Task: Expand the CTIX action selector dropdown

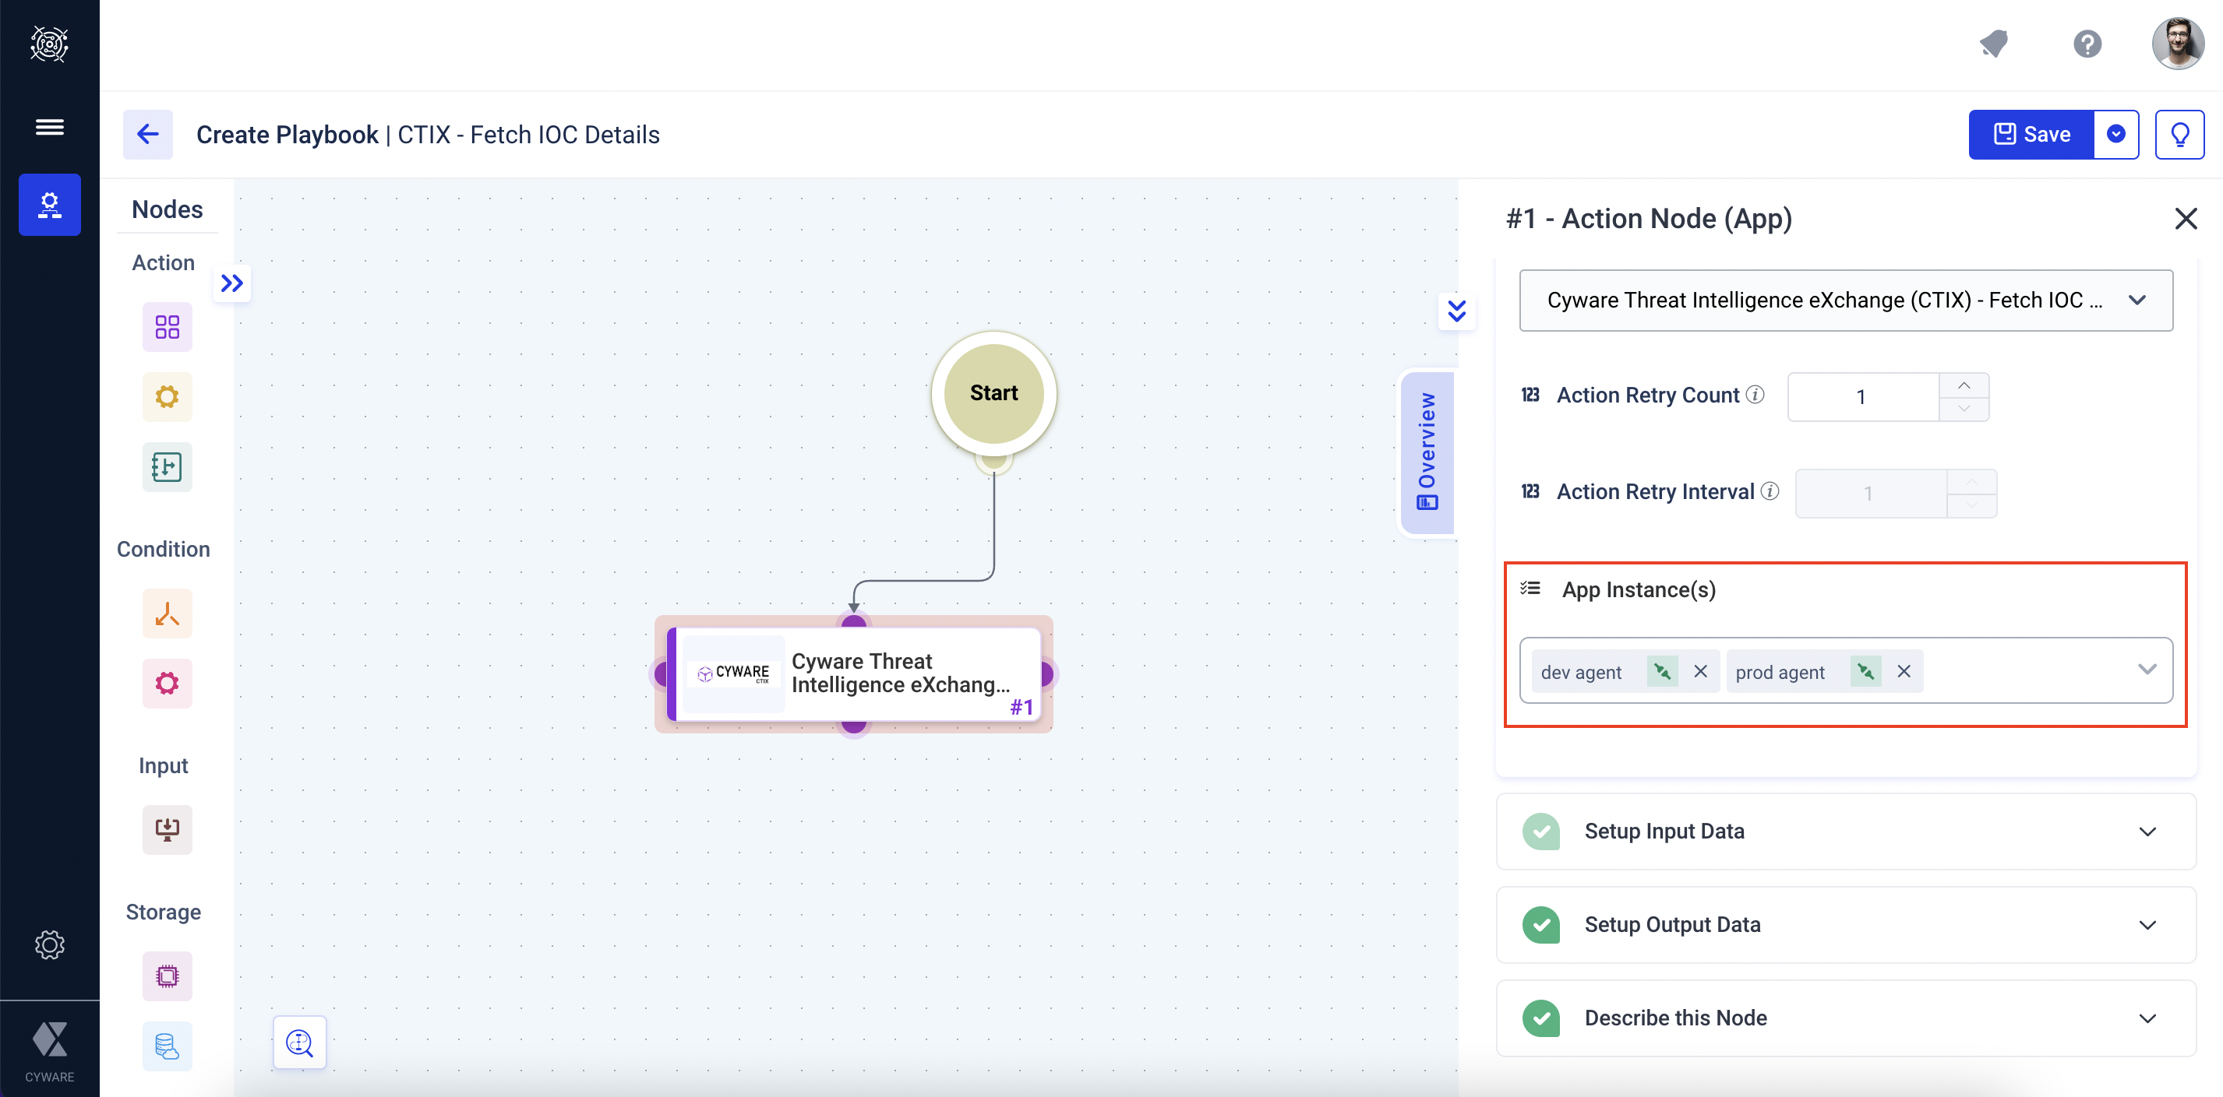Action: [x=2140, y=301]
